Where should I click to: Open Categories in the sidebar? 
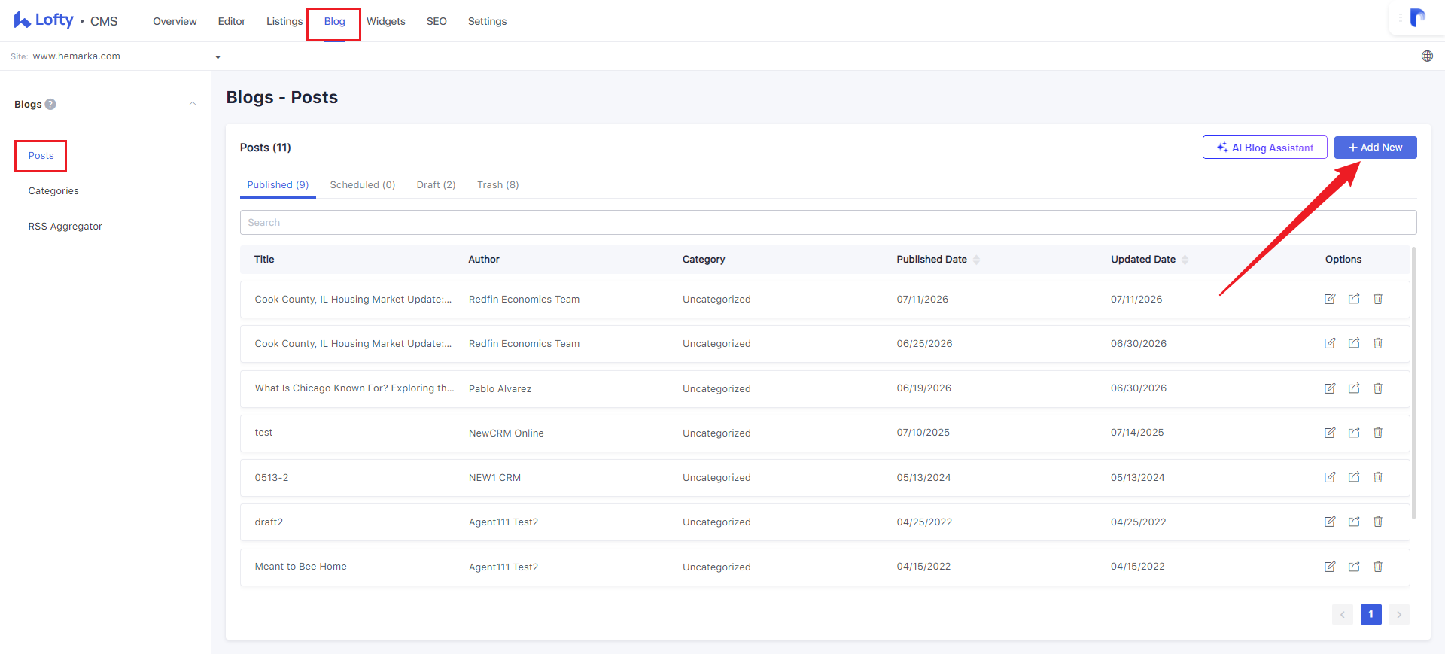[53, 191]
